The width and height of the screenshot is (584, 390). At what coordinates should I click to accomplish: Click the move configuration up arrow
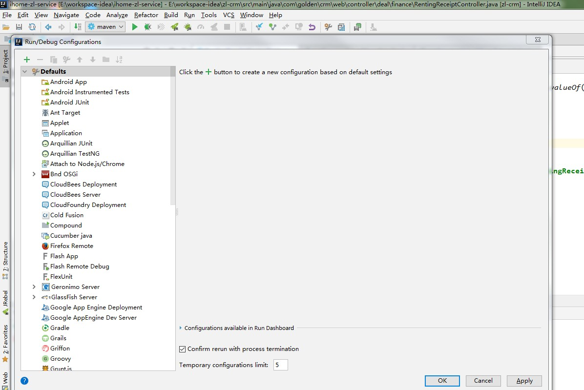click(80, 60)
